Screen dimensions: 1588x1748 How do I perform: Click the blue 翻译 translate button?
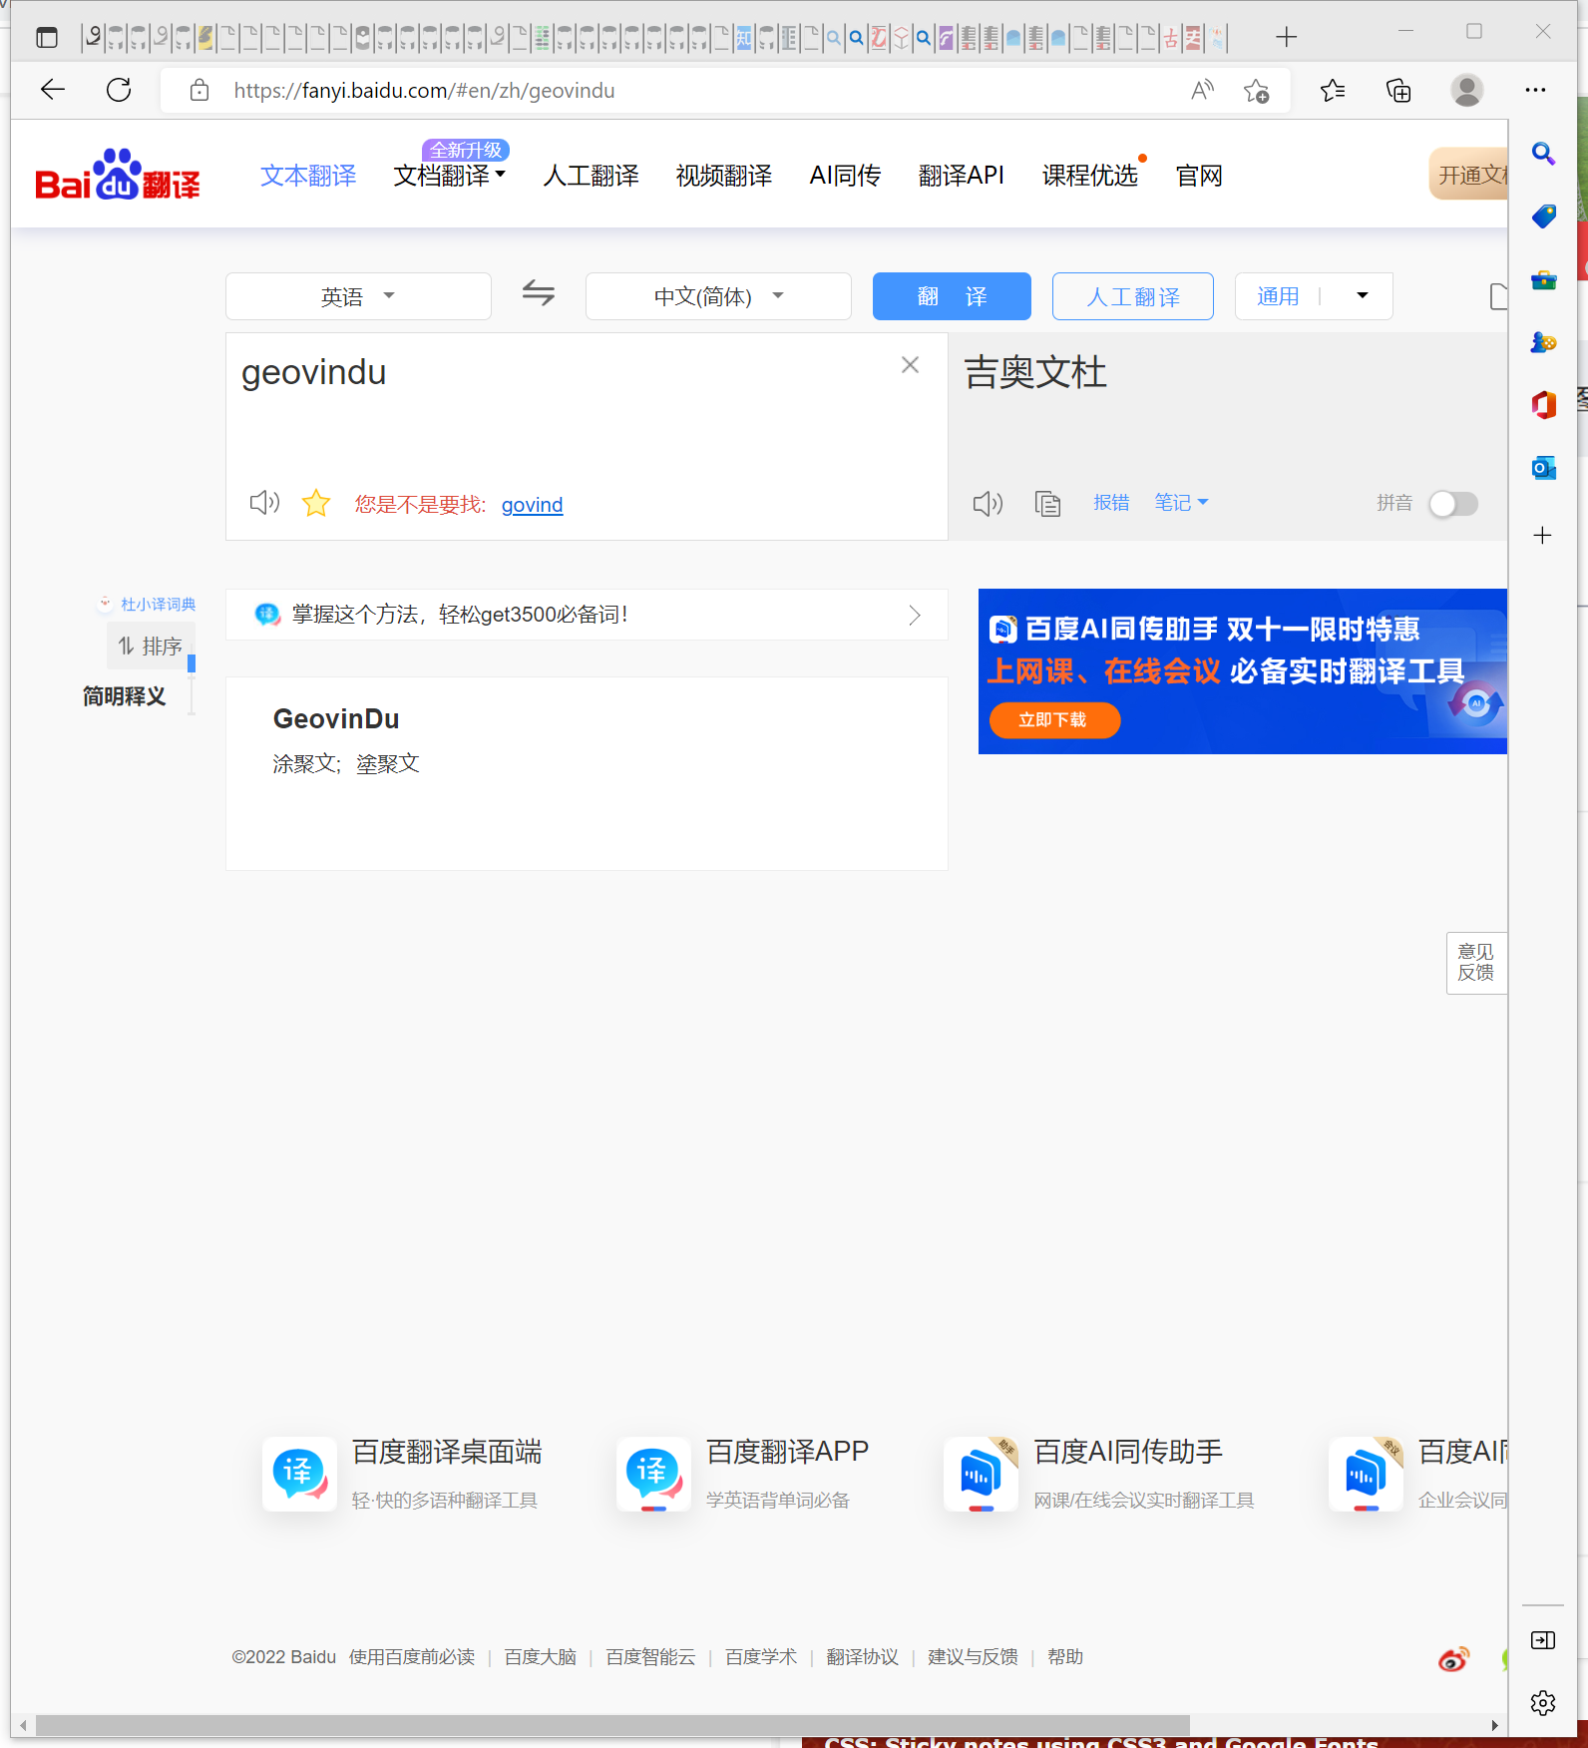click(952, 296)
